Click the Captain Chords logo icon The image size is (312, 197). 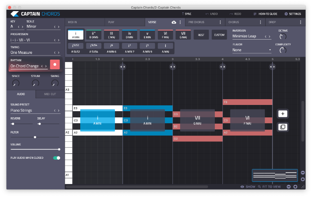click(x=15, y=14)
